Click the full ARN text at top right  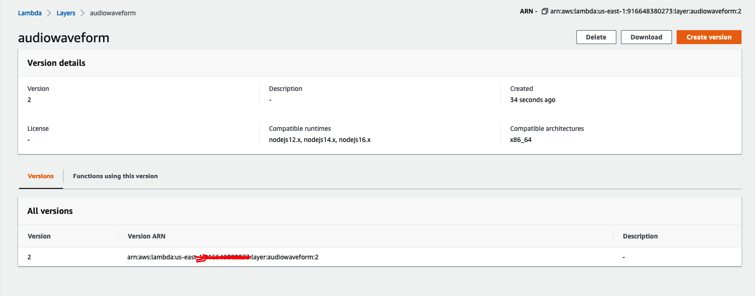tap(646, 11)
